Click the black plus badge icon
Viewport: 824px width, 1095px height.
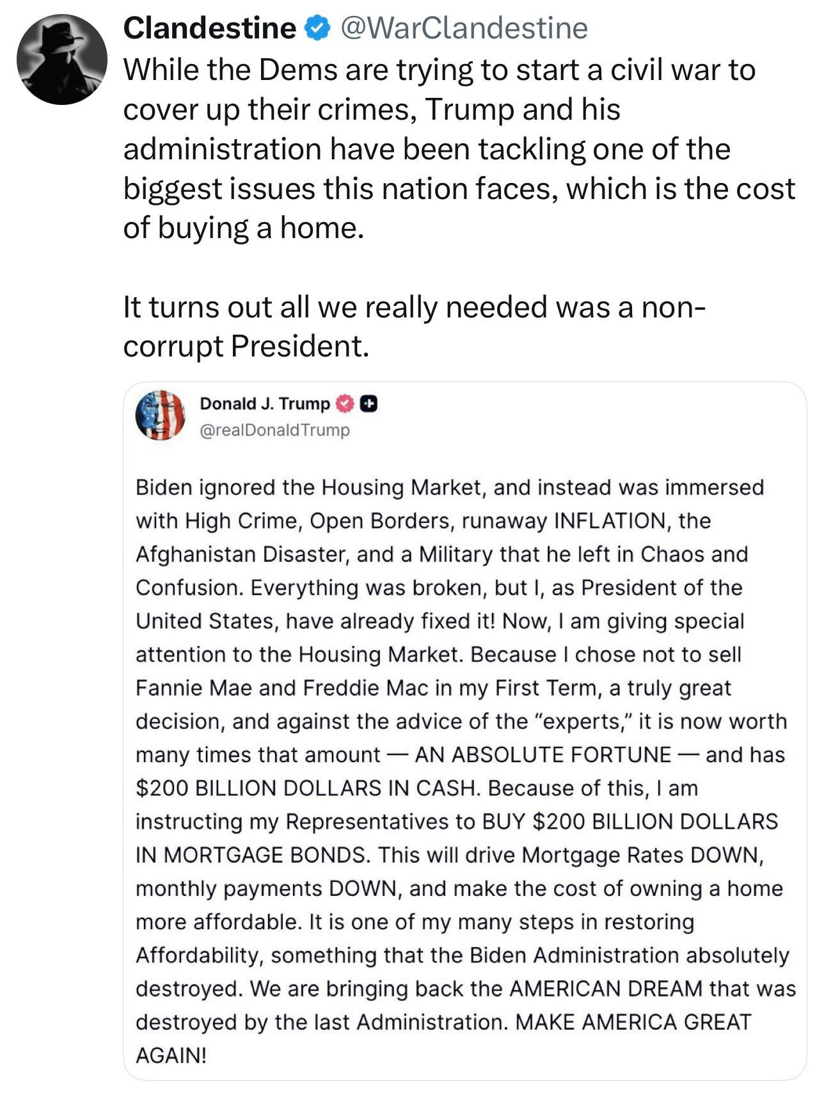368,404
